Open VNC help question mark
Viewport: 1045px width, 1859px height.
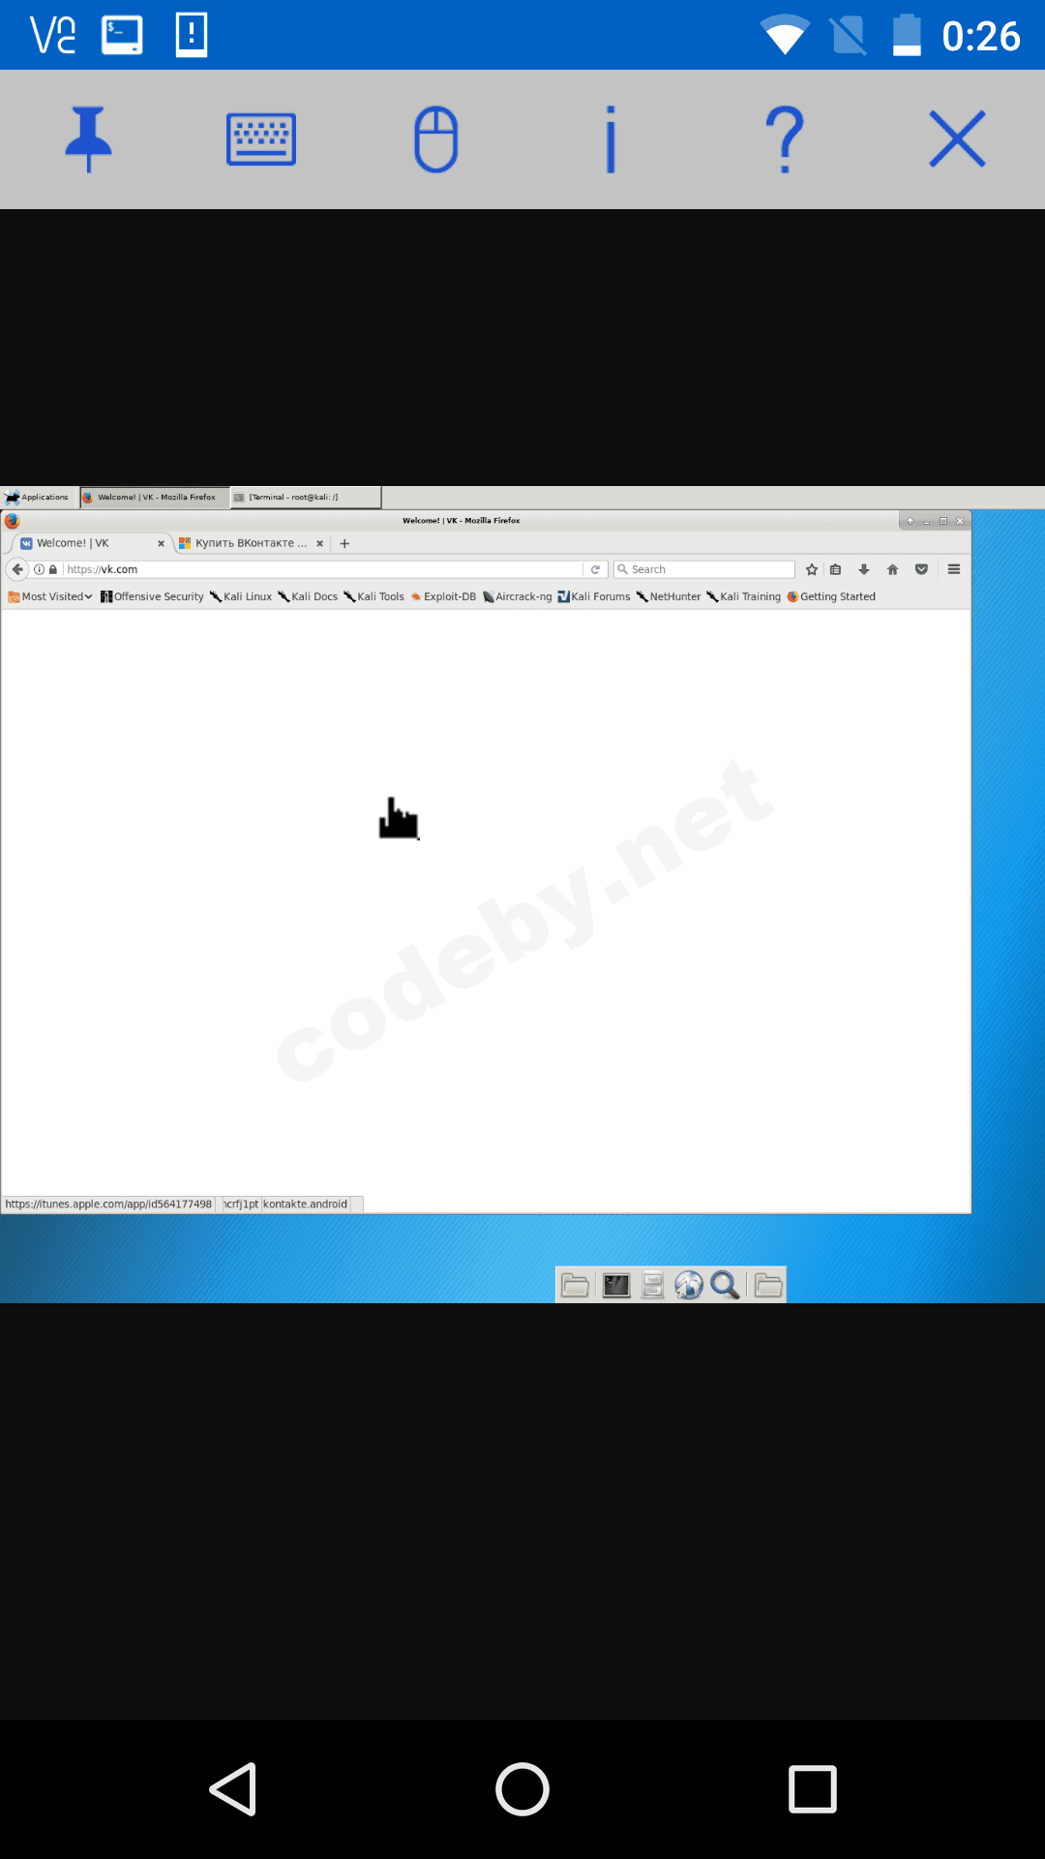[785, 139]
